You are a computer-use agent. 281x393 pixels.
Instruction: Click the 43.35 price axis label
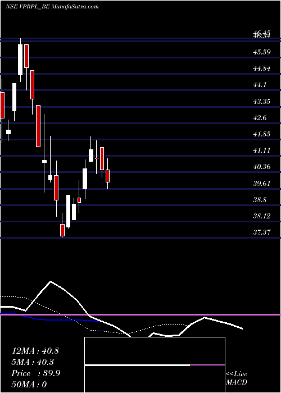point(262,102)
